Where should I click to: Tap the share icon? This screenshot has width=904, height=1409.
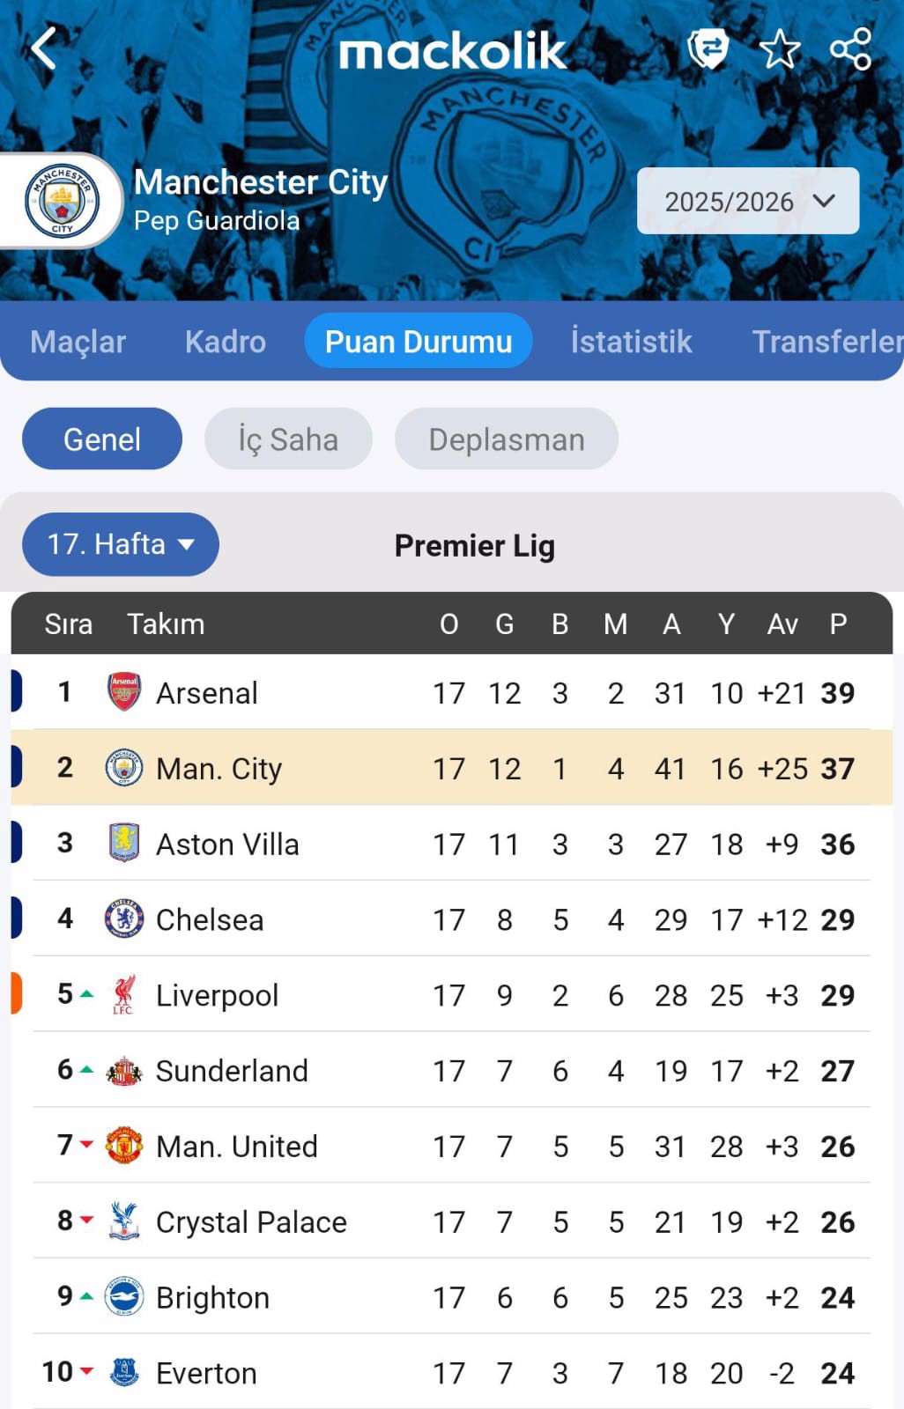coord(850,48)
